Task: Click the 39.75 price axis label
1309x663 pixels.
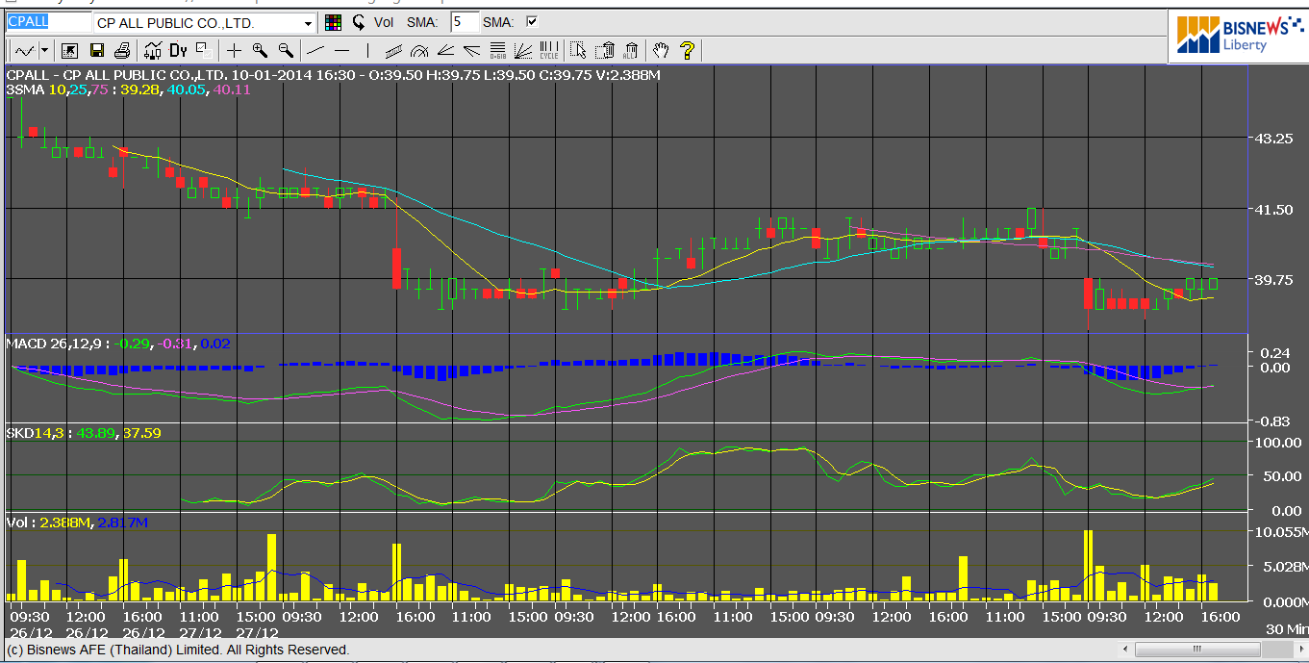Action: point(1274,279)
